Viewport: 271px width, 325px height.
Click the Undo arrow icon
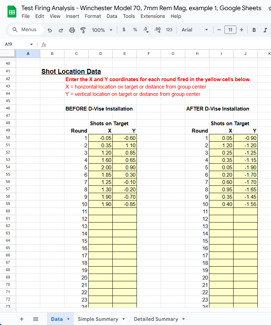tap(50, 30)
